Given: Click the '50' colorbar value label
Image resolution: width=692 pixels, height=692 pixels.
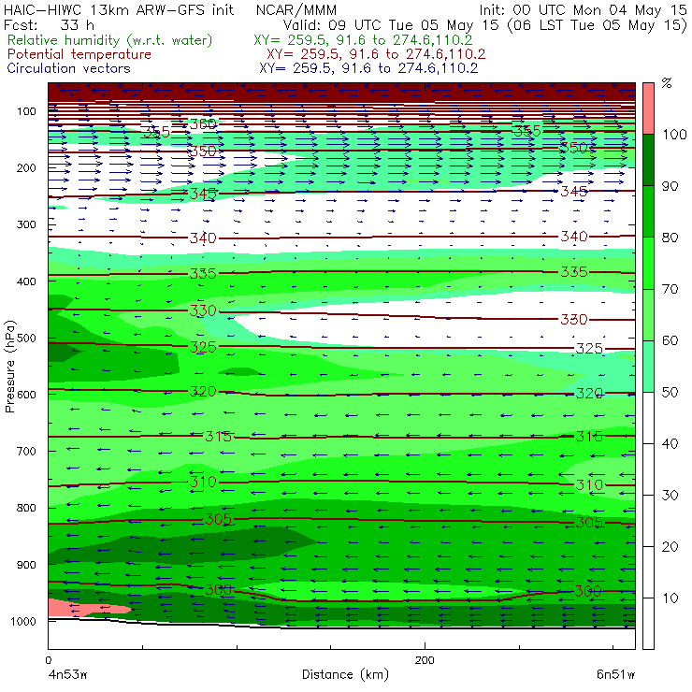Looking at the screenshot, I should pos(670,392).
